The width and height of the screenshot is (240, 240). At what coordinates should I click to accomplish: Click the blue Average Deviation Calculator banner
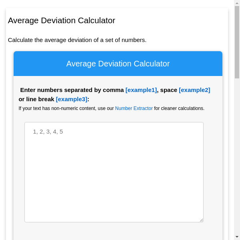click(118, 64)
